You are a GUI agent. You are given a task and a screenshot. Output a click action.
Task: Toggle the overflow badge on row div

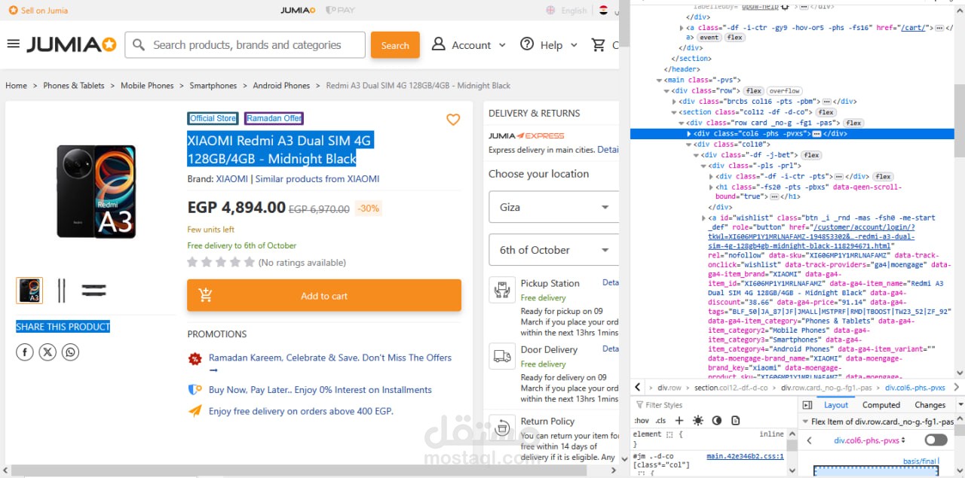pyautogui.click(x=784, y=91)
